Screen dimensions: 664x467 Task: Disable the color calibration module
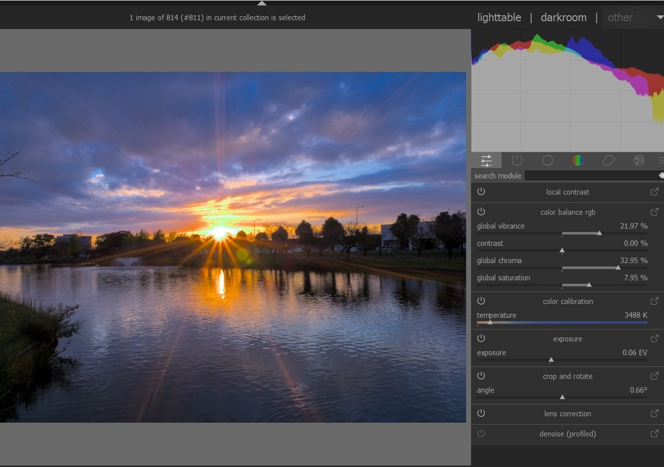481,301
